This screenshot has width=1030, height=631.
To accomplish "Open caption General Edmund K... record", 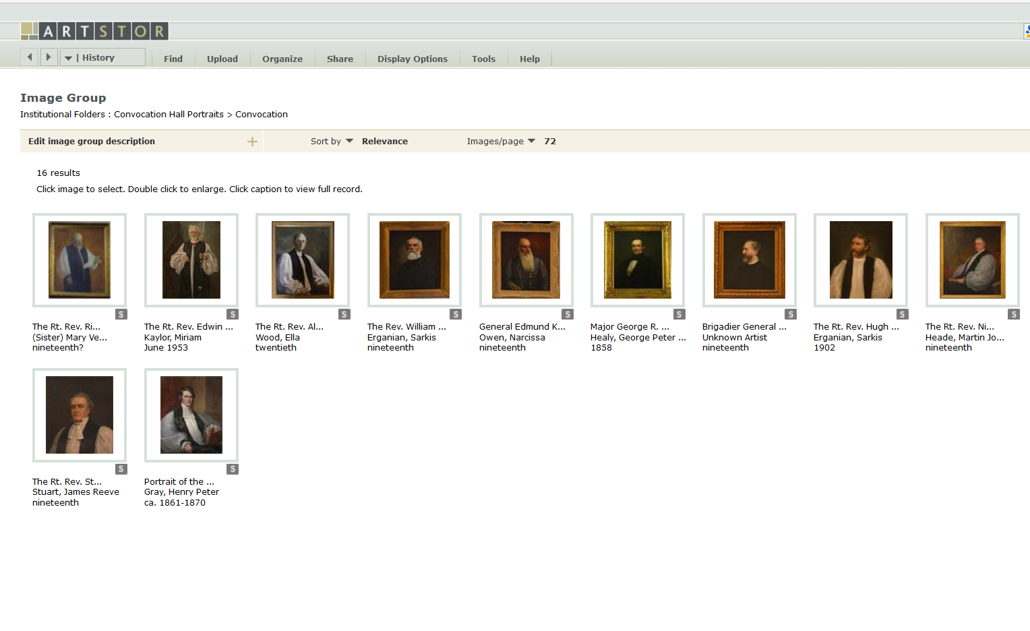I will (522, 326).
